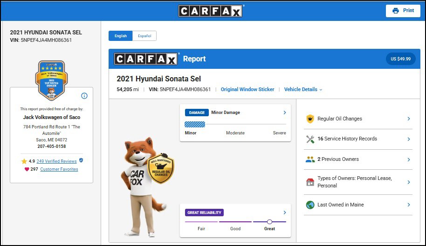426x246 pixels.
Task: Click the DAMAGE label tag
Action: click(197, 113)
